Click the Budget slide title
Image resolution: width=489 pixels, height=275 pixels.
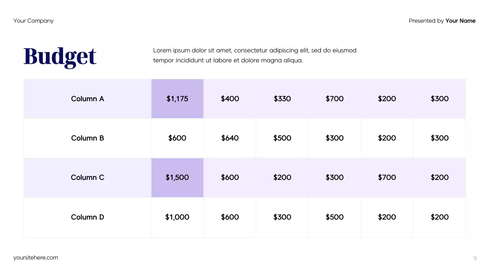pos(60,56)
